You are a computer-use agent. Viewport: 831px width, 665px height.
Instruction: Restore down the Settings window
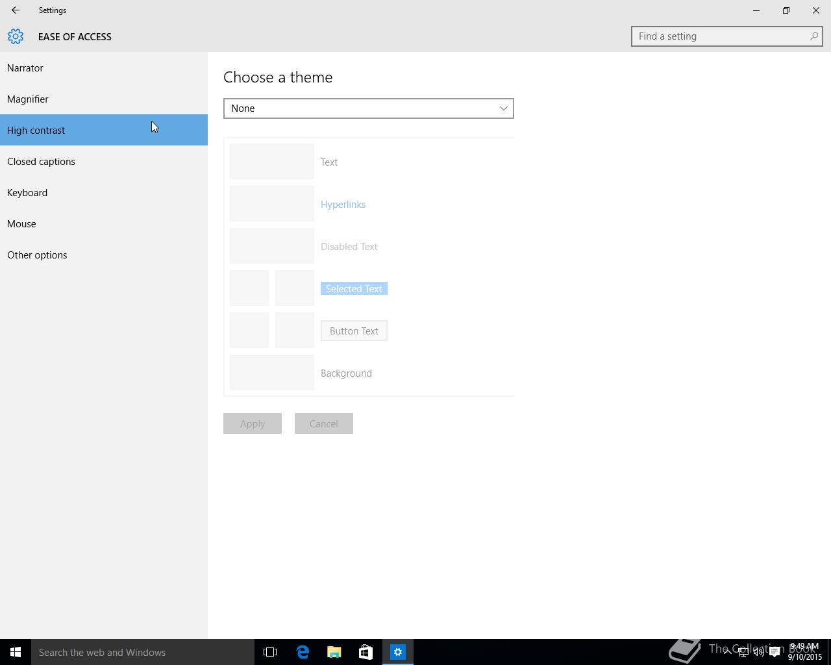pos(786,10)
